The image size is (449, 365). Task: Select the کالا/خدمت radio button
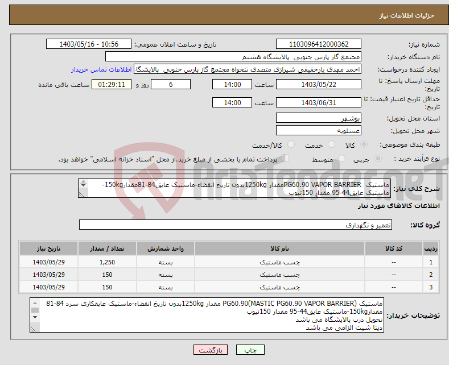pos(291,144)
